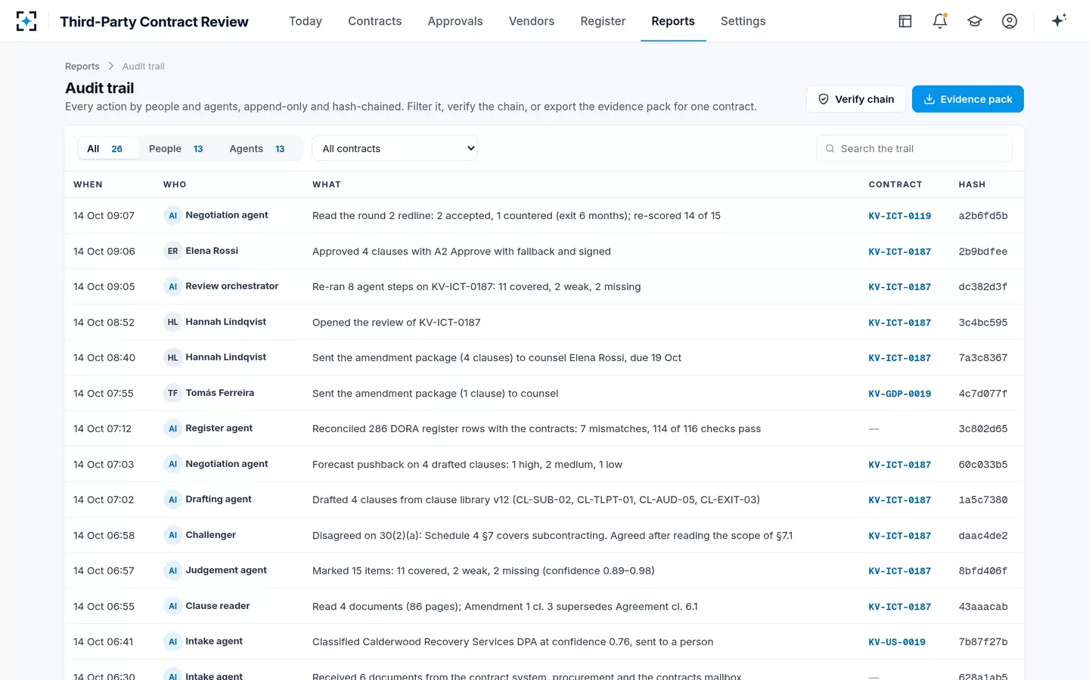Click the CONTRACT column header

point(895,184)
